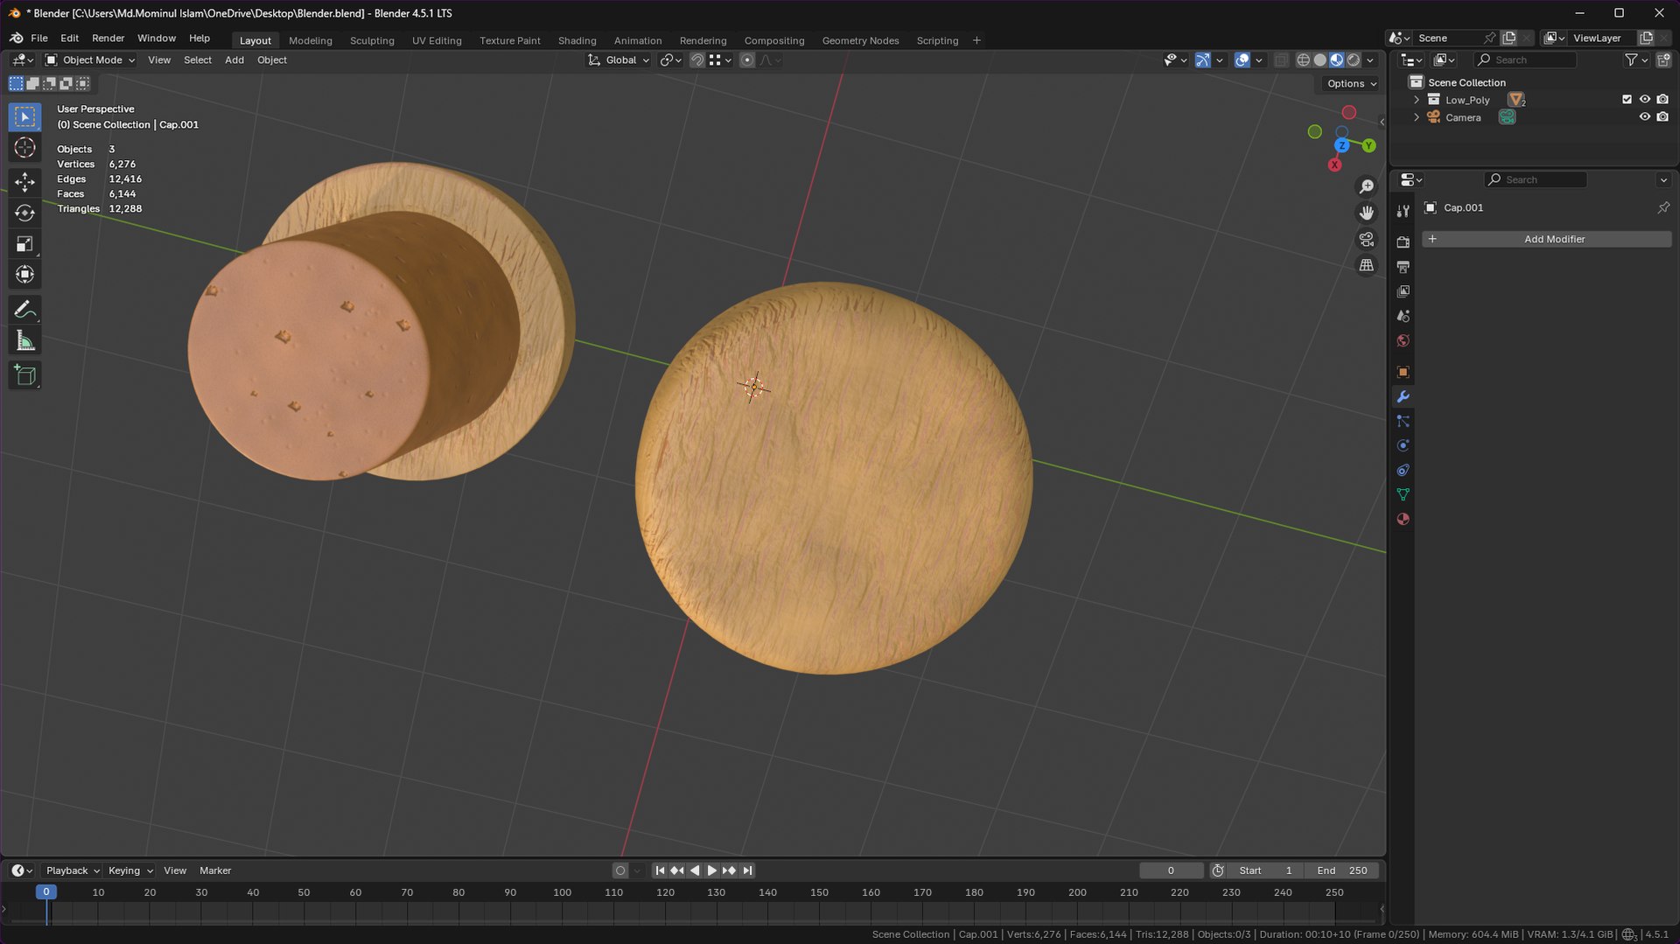The height and width of the screenshot is (944, 1680).
Task: Toggle viewport overlays button
Action: point(1242,59)
